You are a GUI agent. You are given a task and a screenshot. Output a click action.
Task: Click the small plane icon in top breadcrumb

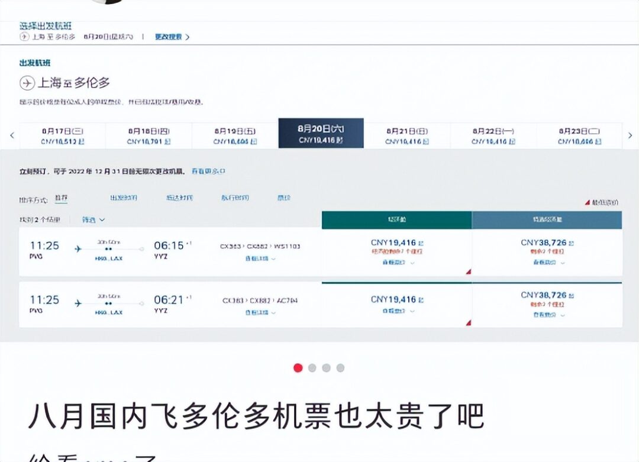click(24, 37)
